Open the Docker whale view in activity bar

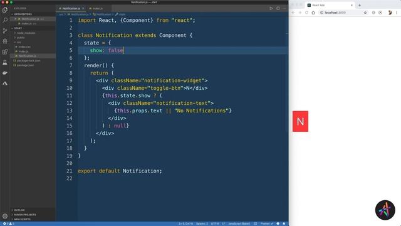(x=5, y=73)
